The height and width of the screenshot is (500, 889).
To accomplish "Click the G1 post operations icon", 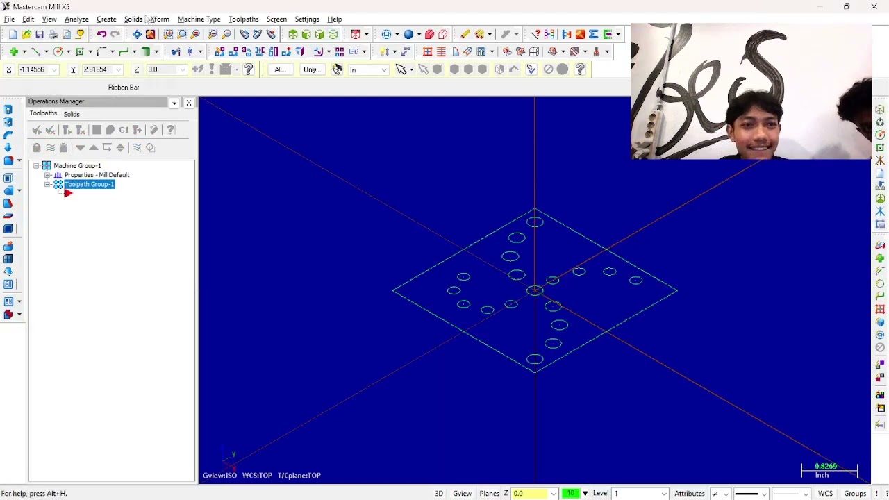I will tap(124, 130).
